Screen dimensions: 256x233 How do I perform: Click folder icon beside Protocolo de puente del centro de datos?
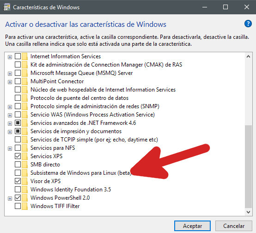24,98
